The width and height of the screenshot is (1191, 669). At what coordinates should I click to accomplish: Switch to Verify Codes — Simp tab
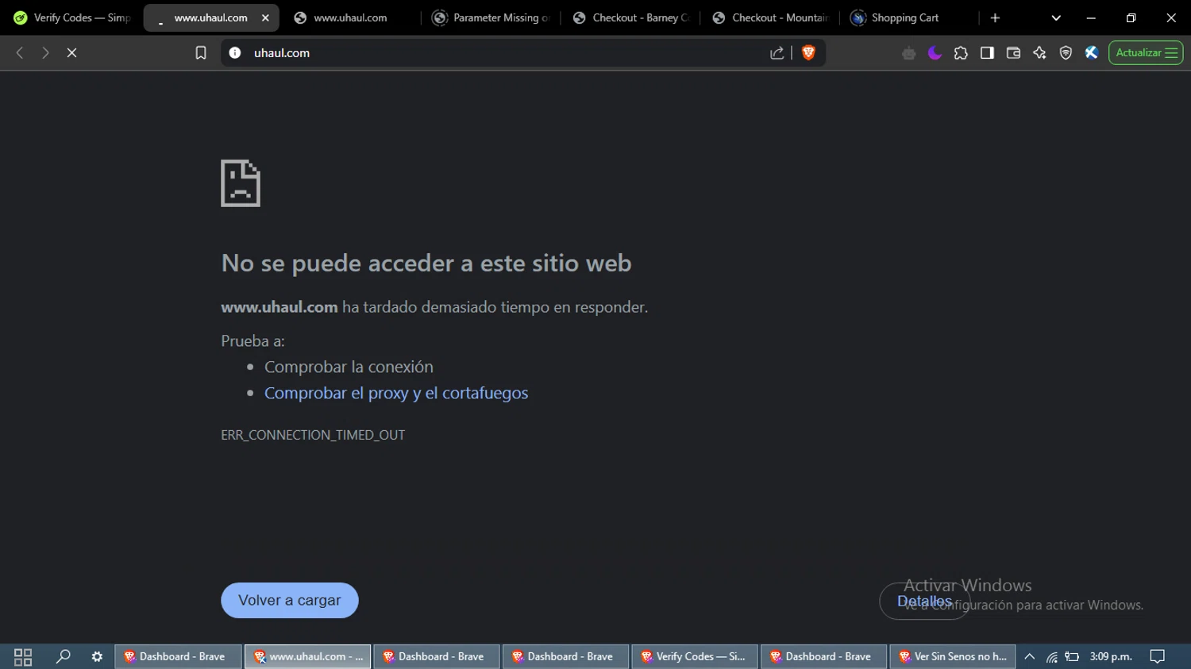click(x=71, y=17)
